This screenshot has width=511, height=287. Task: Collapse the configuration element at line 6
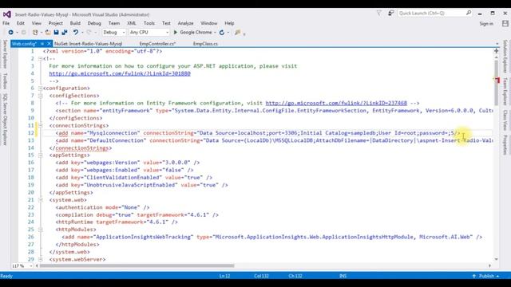[x=40, y=88]
